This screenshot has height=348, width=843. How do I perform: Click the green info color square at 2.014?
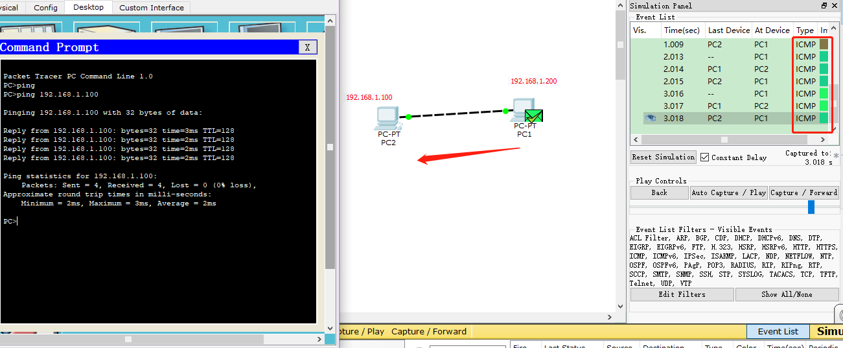tap(824, 69)
